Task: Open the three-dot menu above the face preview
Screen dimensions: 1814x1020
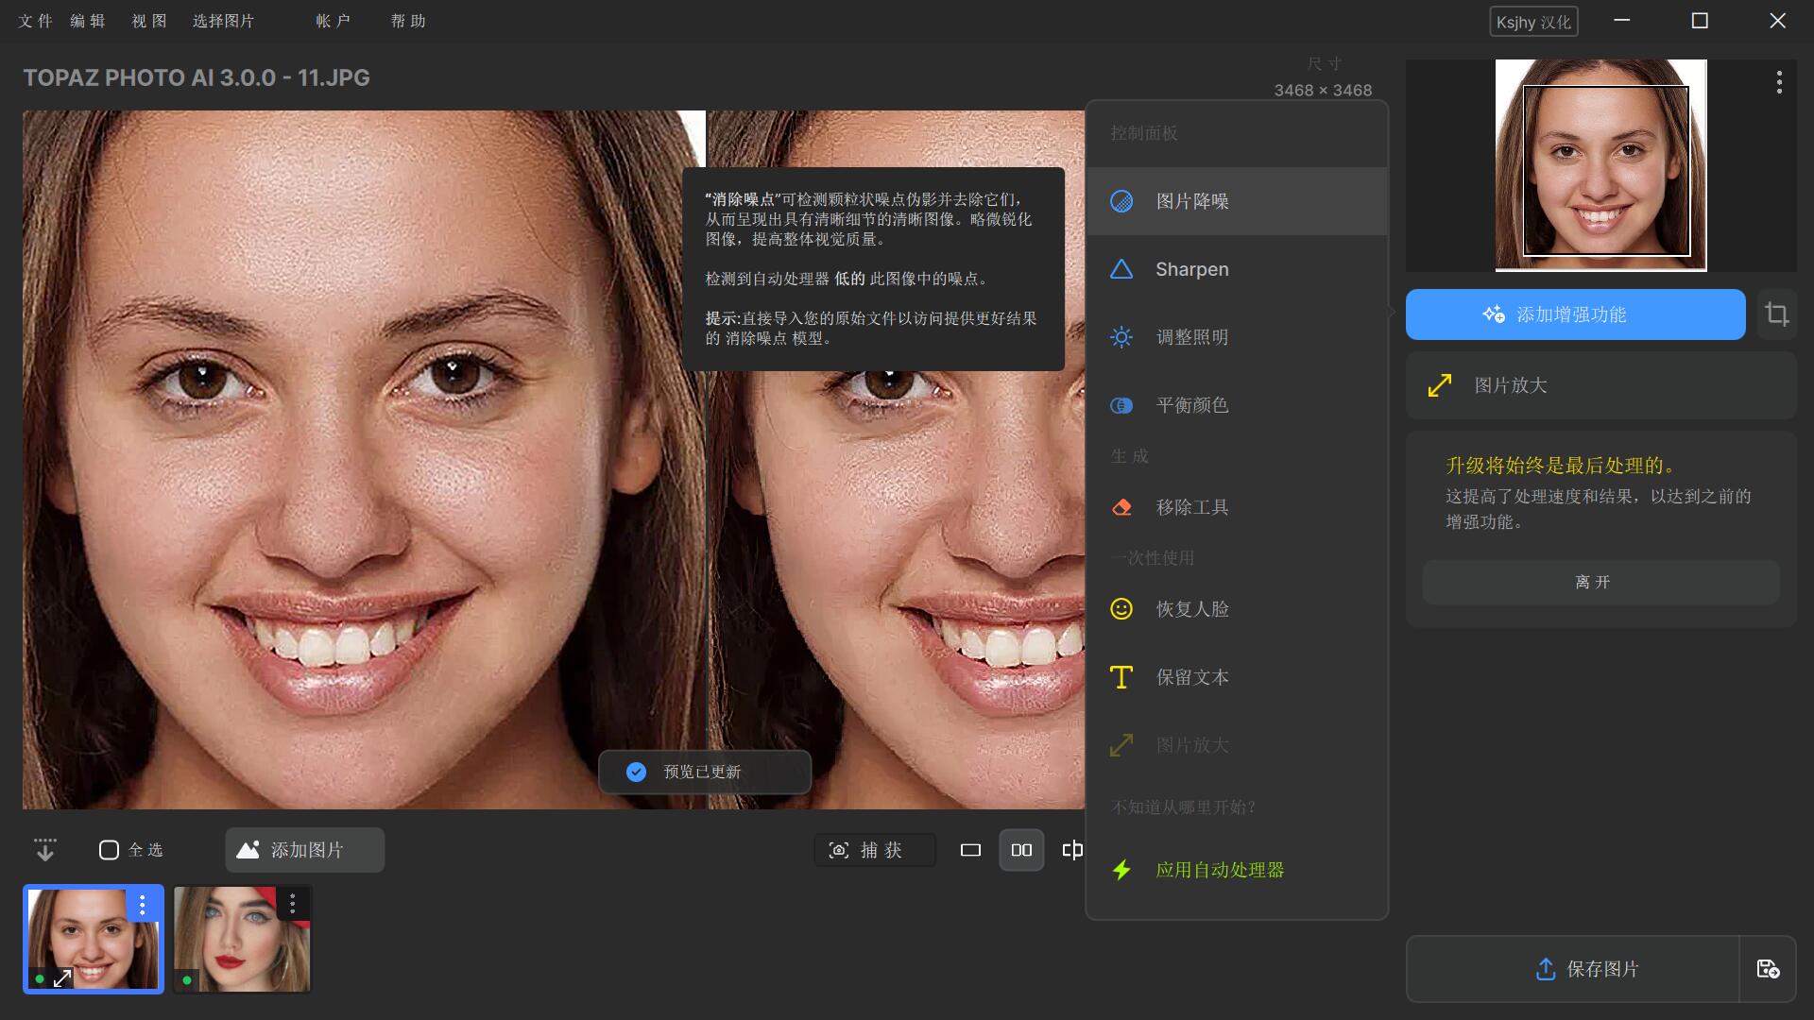Action: point(1780,82)
